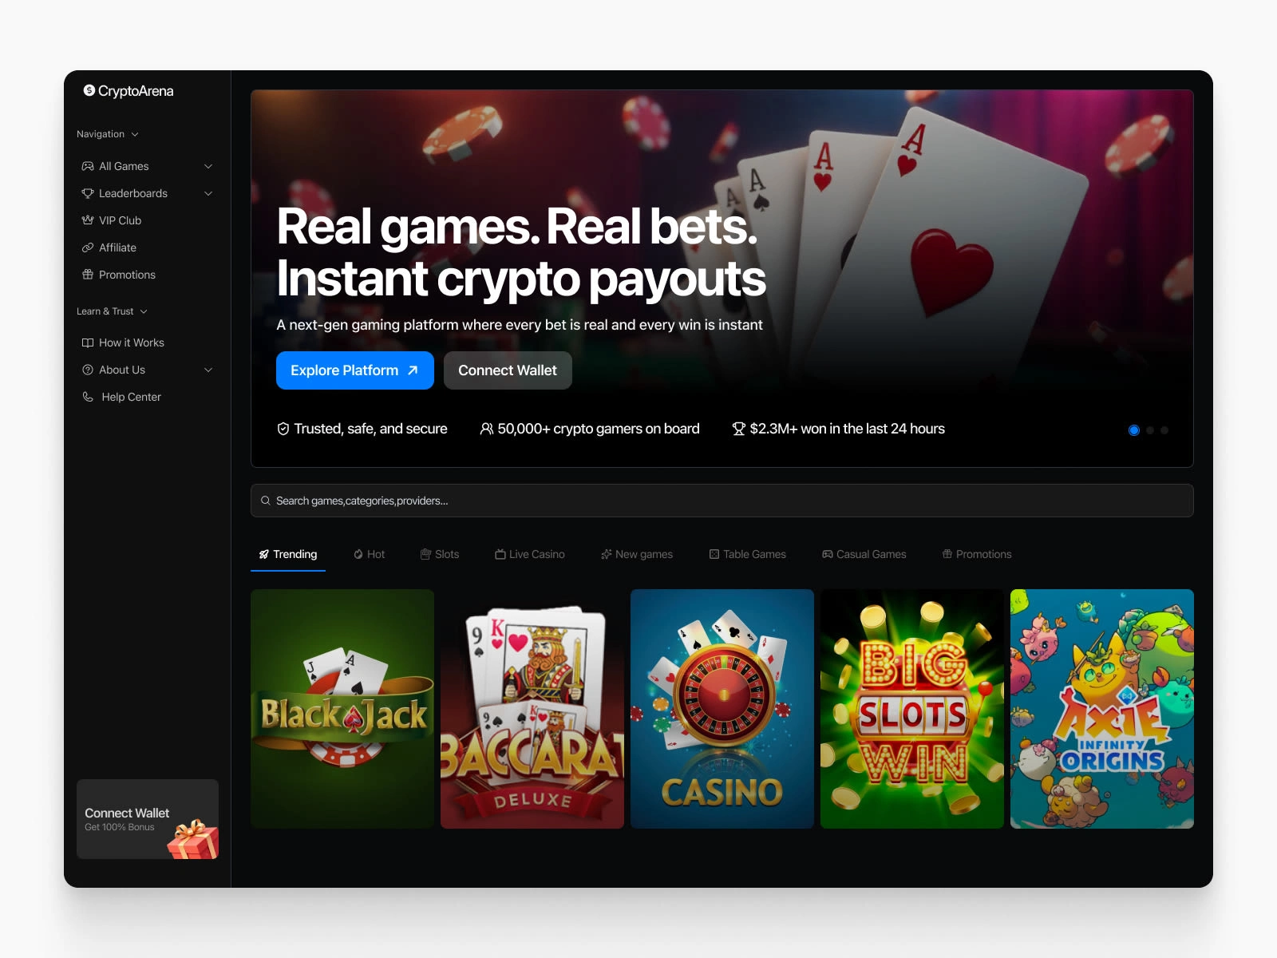Switch to the Table Games tab

coord(748,554)
